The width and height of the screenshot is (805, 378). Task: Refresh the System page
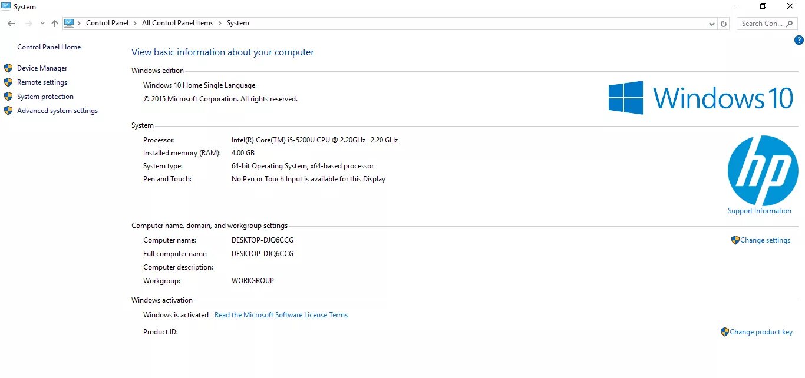point(724,24)
